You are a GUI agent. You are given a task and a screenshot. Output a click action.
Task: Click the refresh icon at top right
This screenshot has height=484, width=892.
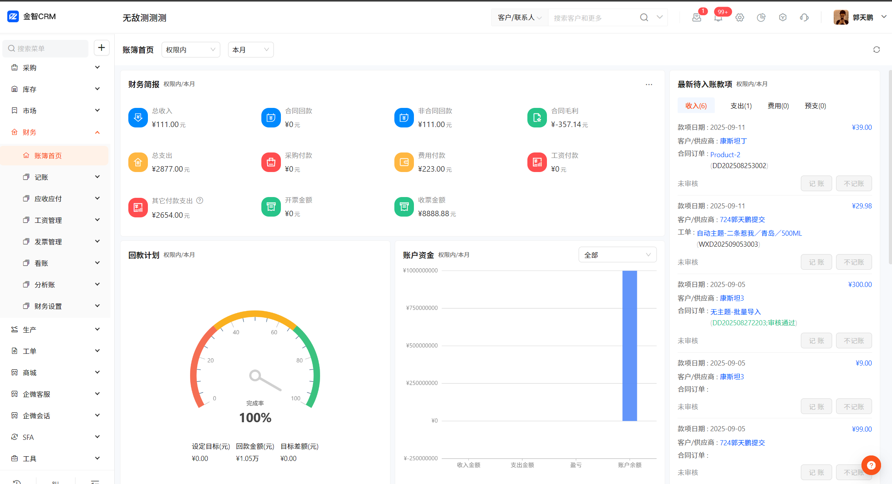(876, 50)
